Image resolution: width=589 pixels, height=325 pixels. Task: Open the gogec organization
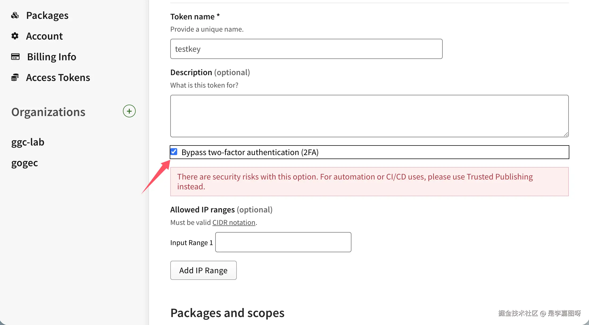(24, 163)
